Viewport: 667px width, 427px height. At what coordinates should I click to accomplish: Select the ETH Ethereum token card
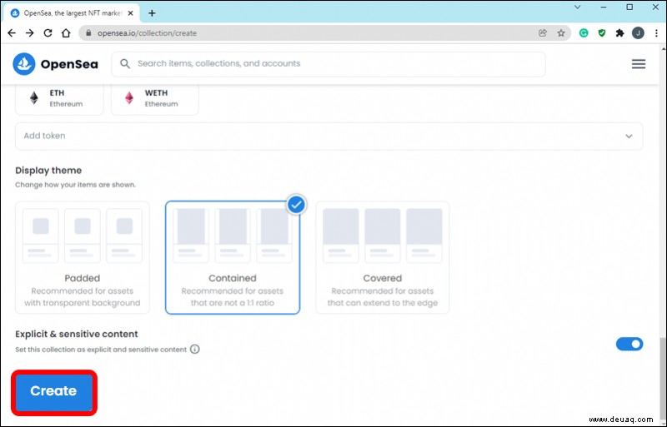pyautogui.click(x=59, y=98)
